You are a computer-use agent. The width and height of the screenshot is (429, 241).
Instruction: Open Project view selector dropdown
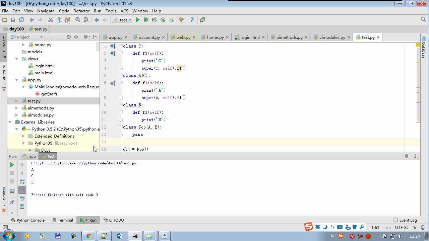26,37
